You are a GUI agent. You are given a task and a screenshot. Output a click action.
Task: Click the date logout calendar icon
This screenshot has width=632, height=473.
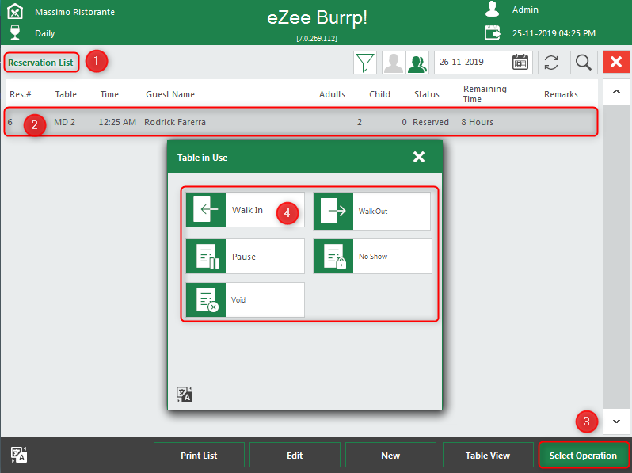[492, 32]
